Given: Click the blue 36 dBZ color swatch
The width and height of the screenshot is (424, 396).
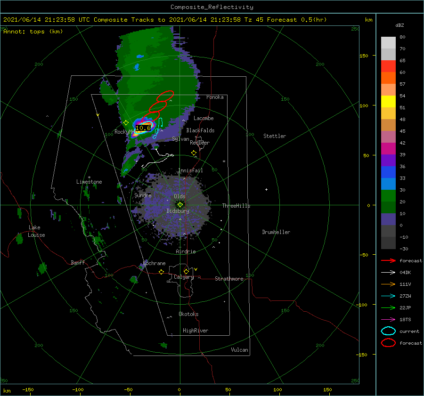Looking at the screenshot, I should [x=388, y=172].
